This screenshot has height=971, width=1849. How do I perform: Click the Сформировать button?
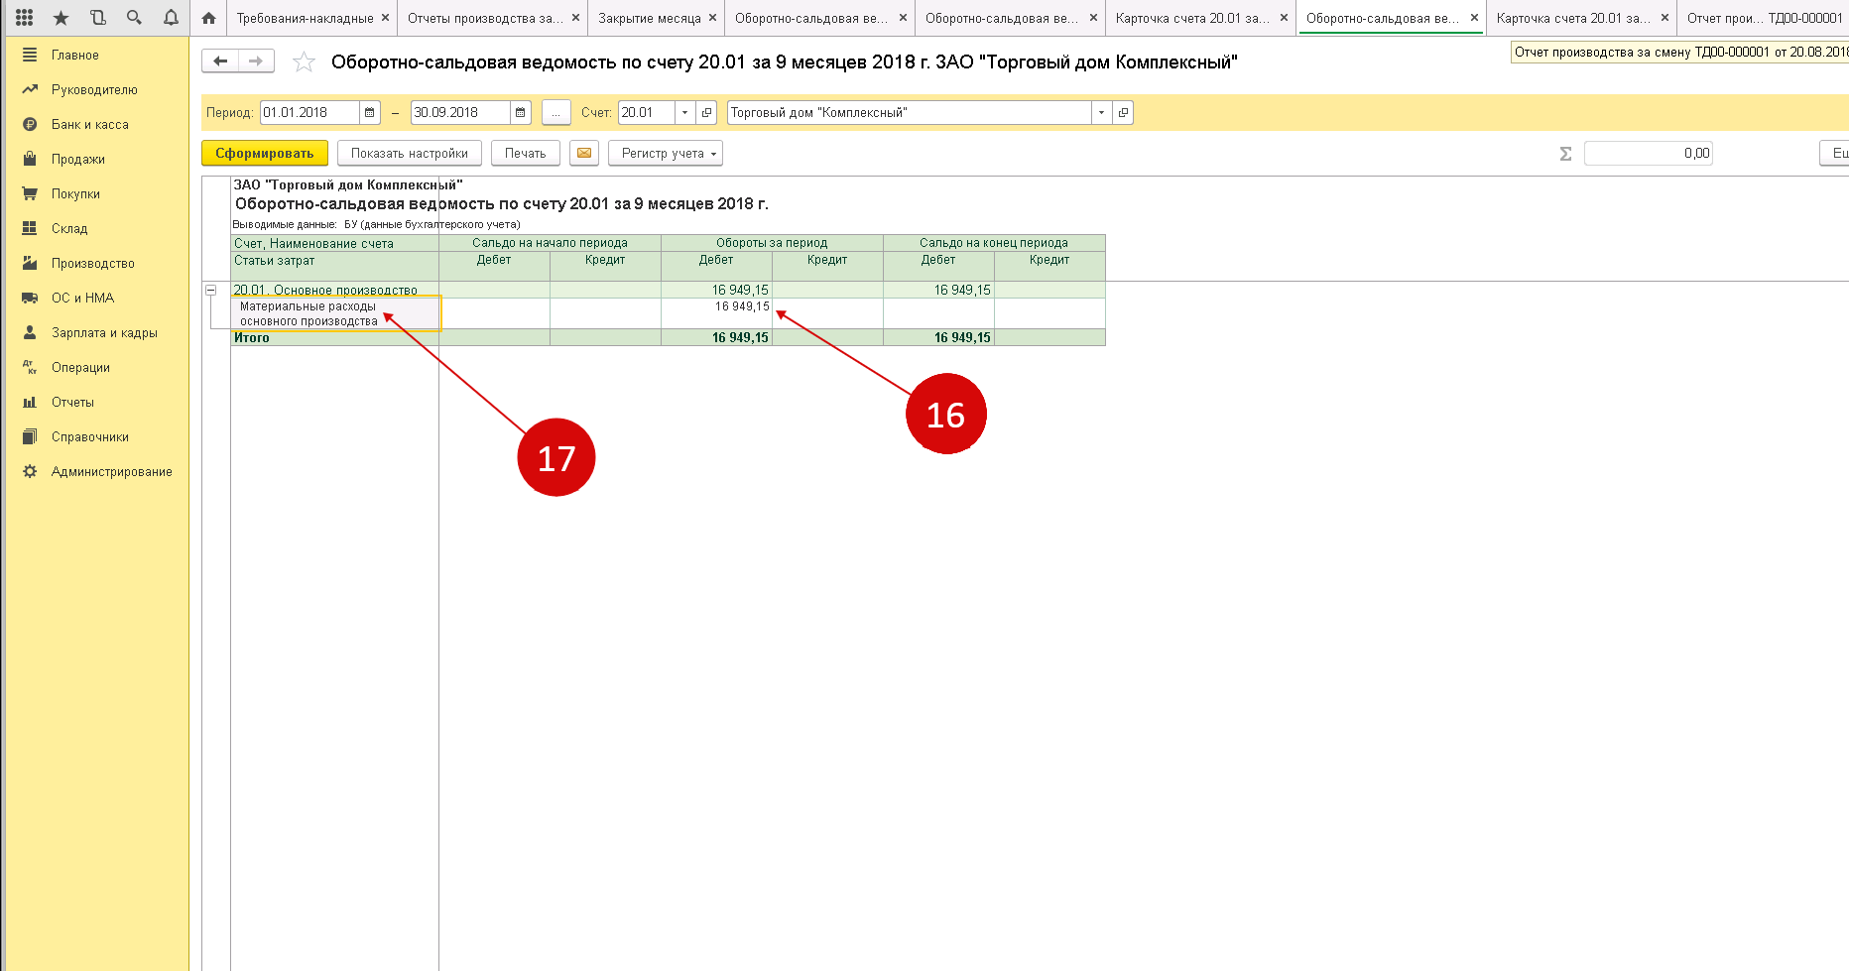point(264,153)
